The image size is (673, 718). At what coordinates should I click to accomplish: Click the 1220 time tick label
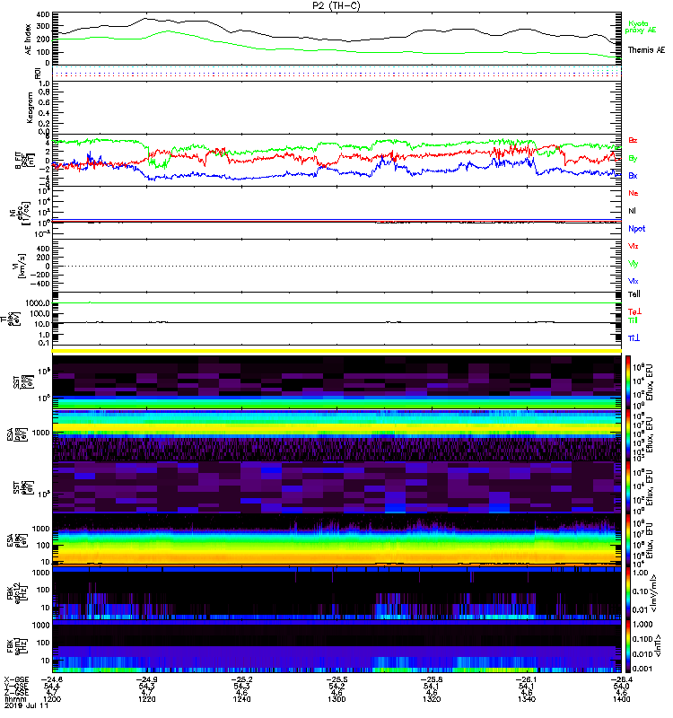point(146,699)
